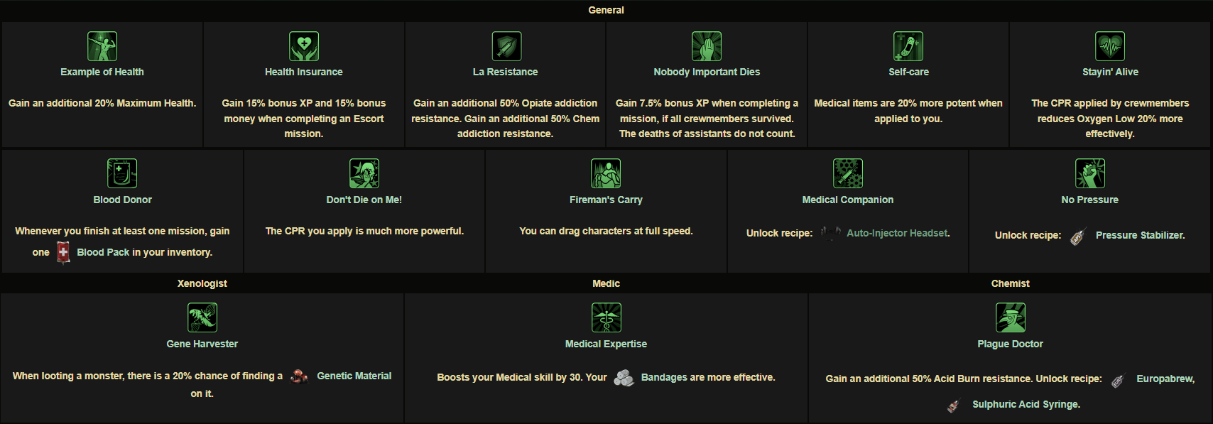
Task: Click the Self-care talent icon
Action: pyautogui.click(x=908, y=46)
